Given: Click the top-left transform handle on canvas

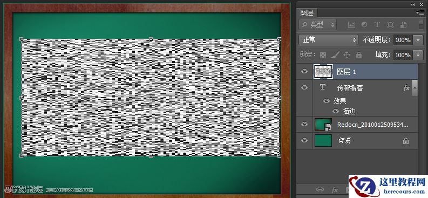Looking at the screenshot, I should pyautogui.click(x=22, y=39).
